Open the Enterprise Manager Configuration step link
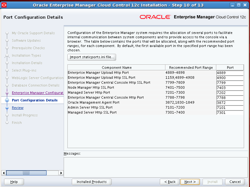This screenshot has width=250, height=187. 38,93
